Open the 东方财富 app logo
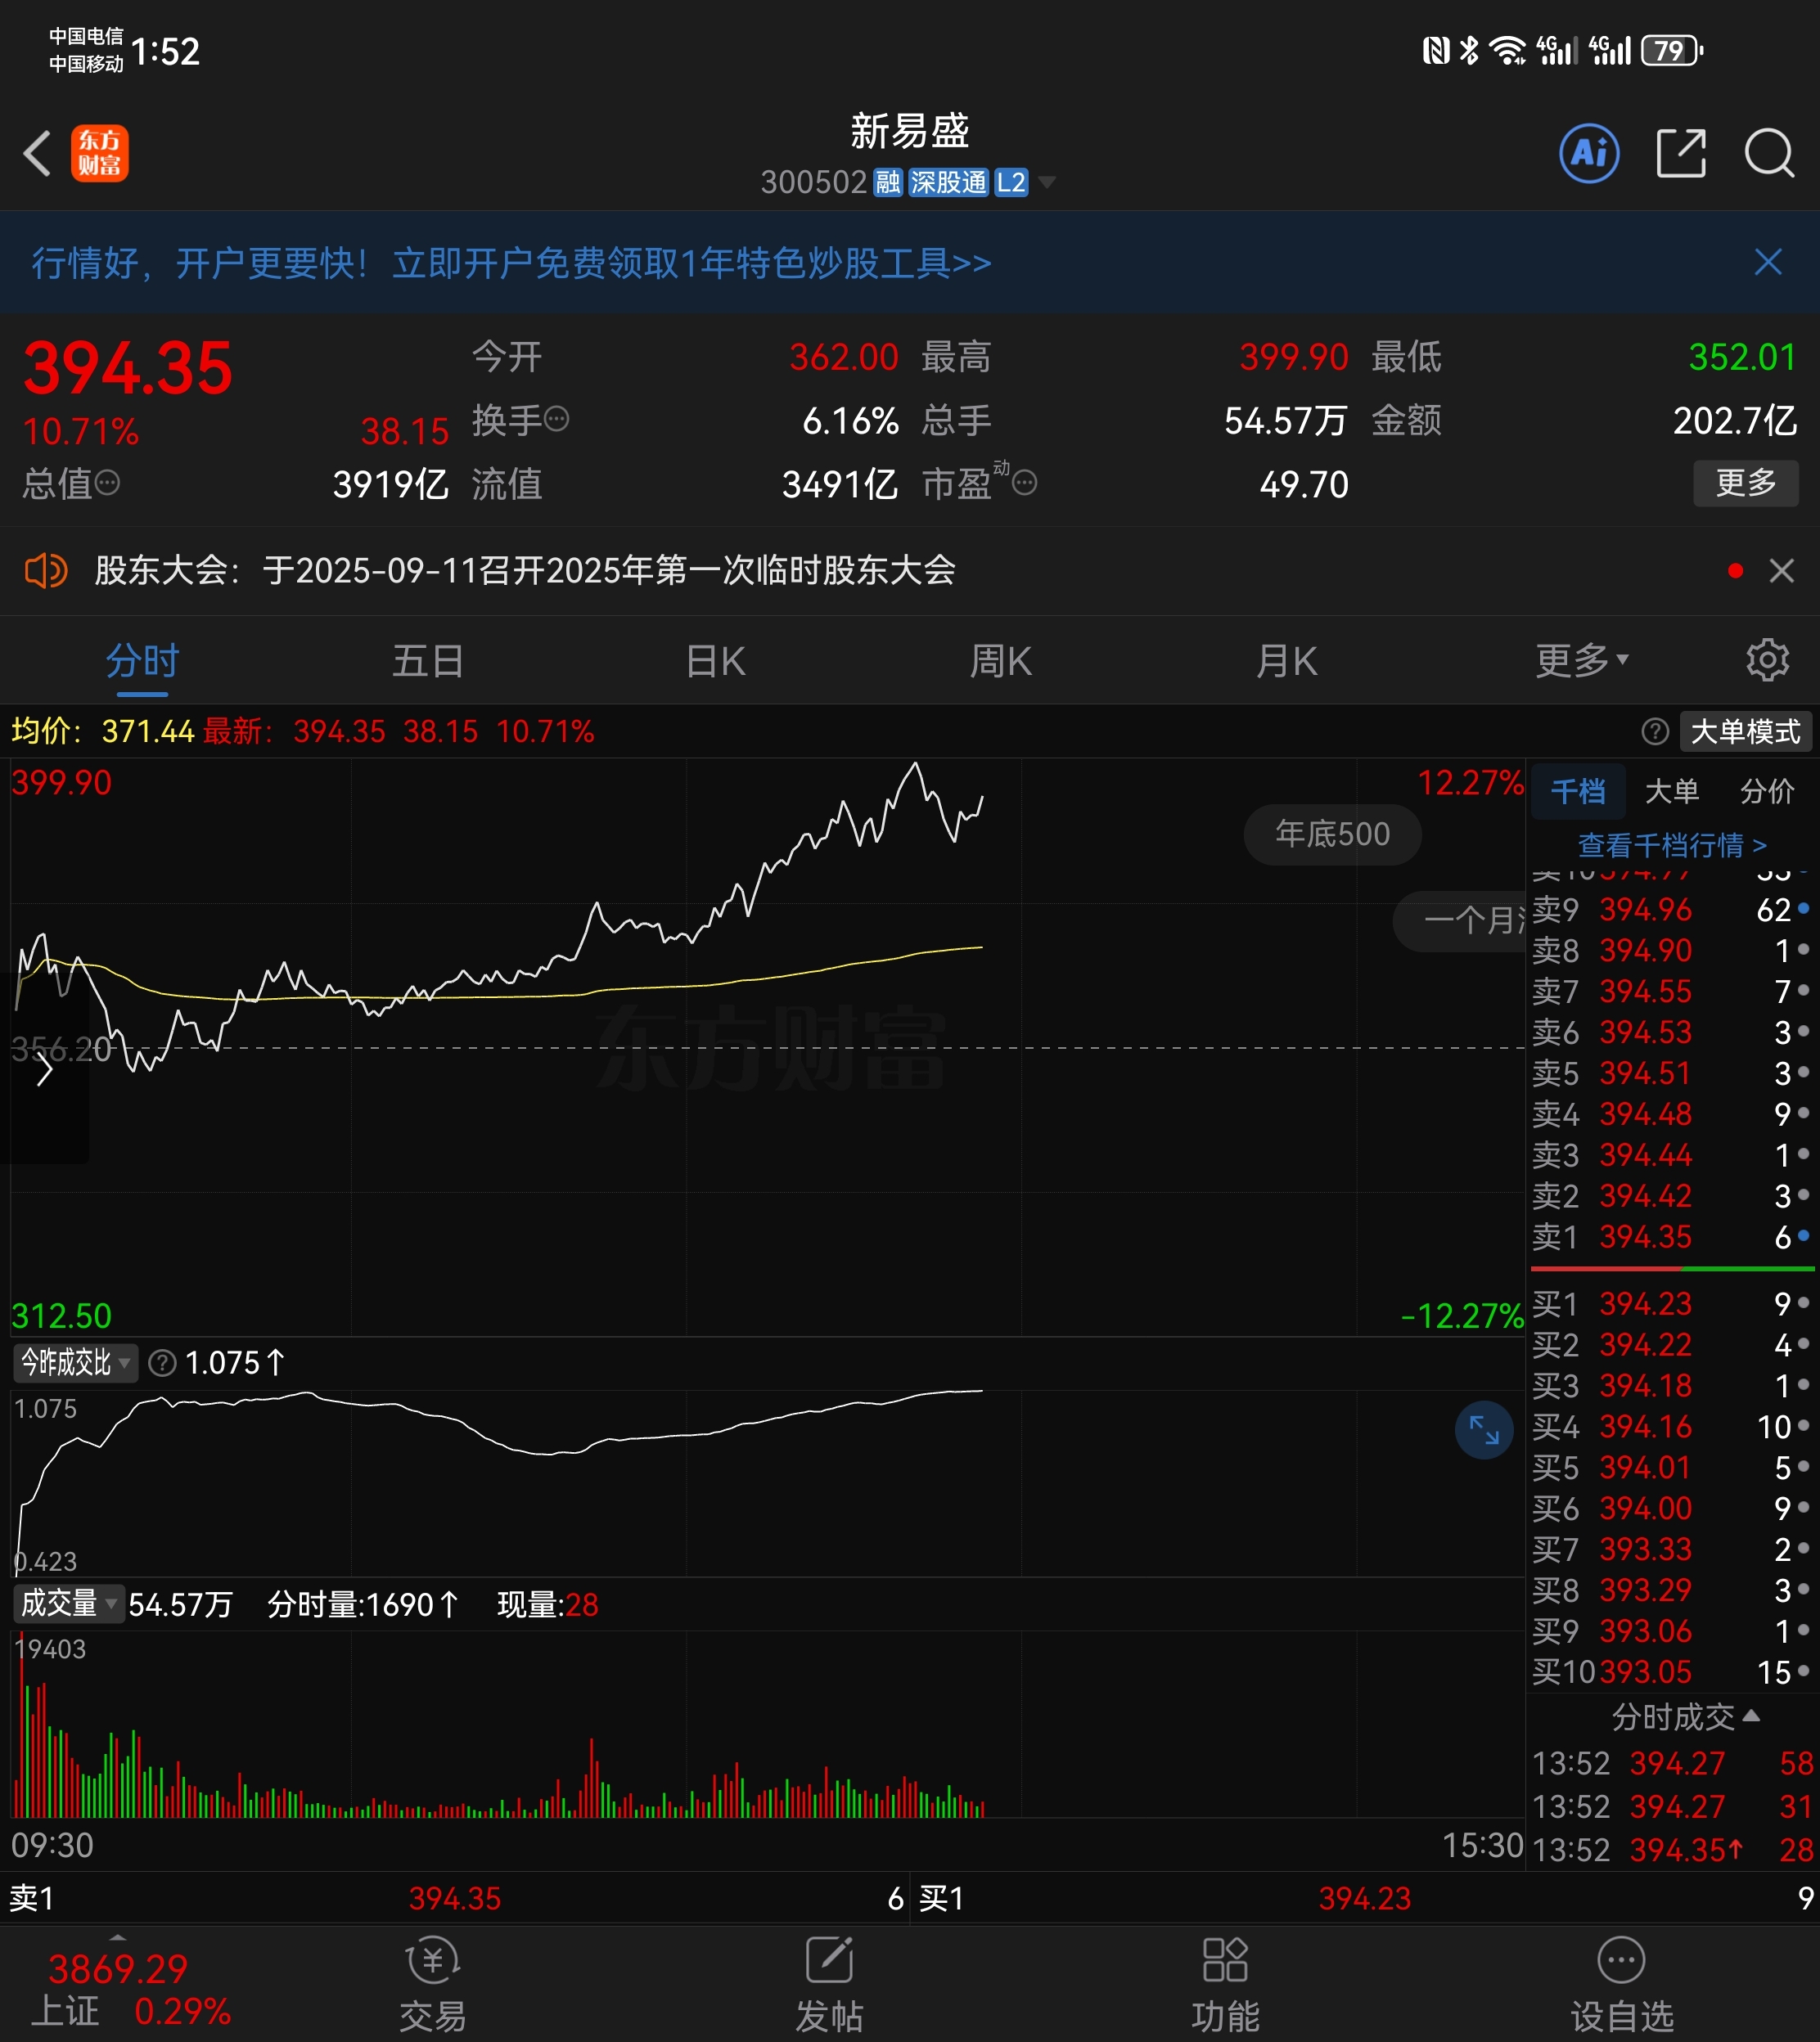Screen dimensions: 1820x2042 (99, 153)
